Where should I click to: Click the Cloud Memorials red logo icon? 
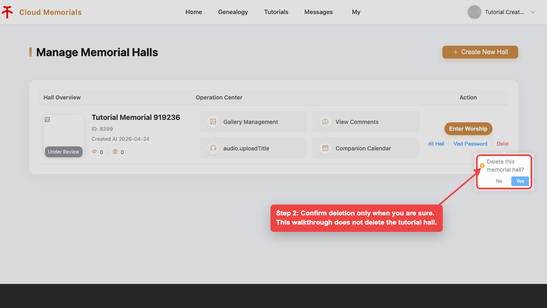[x=7, y=12]
